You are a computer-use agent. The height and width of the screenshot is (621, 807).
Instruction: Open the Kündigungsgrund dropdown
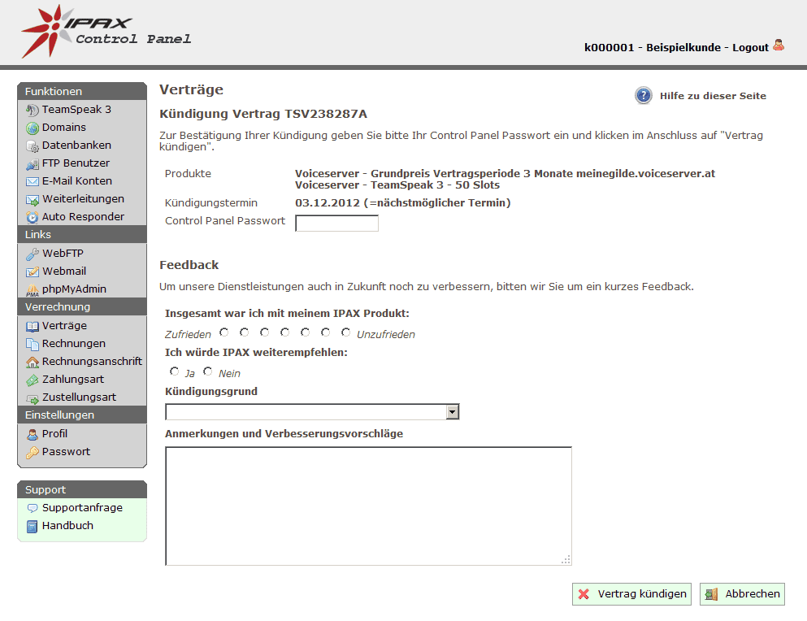312,412
